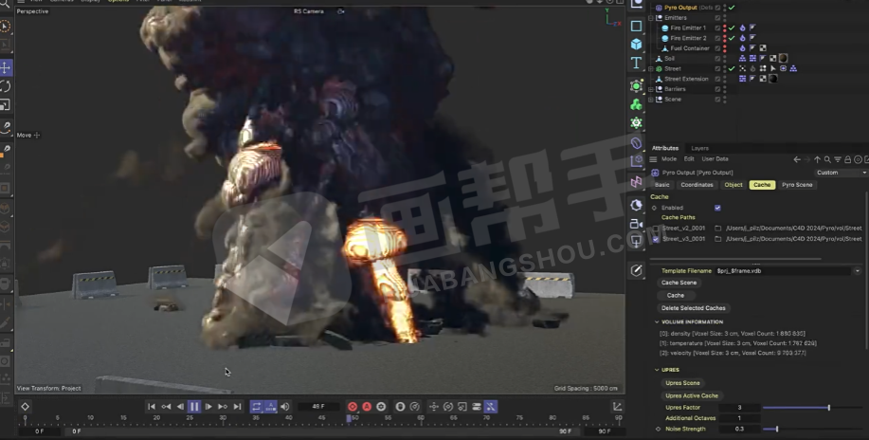Switch to the Layers panel tab

coord(700,148)
